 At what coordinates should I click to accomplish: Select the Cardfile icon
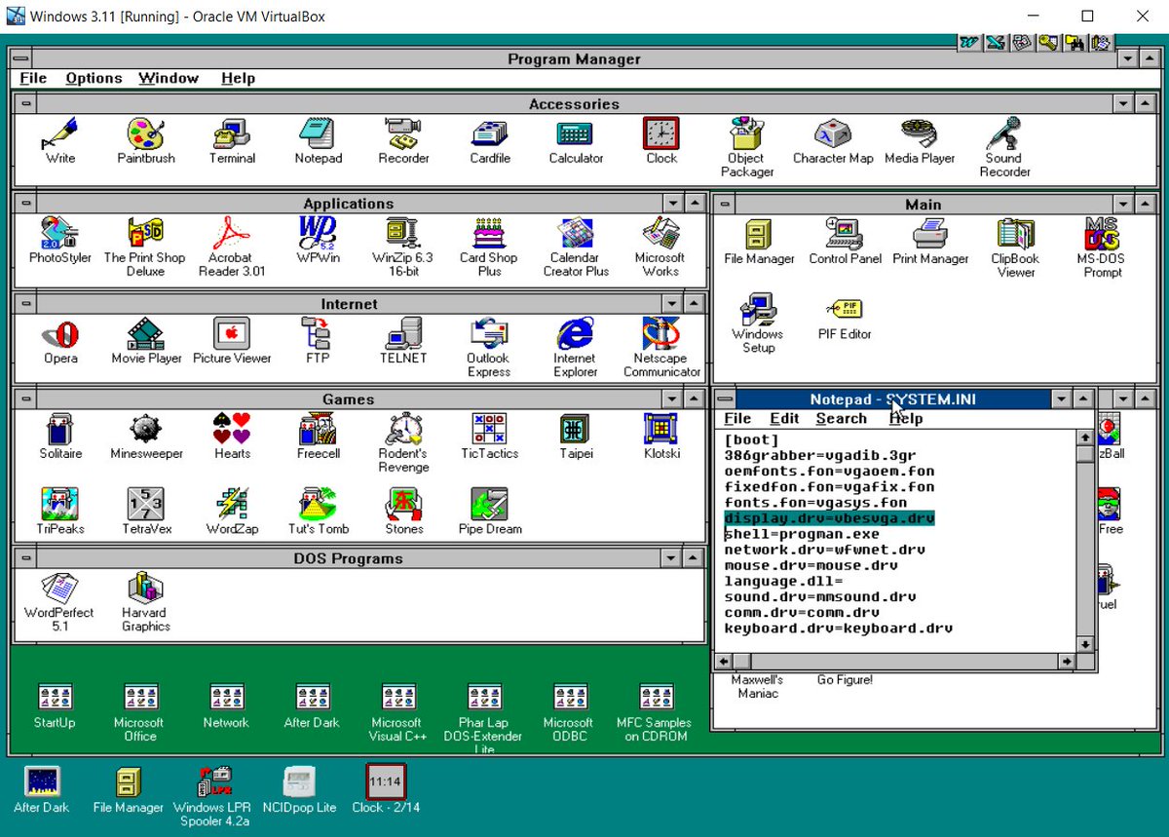coord(490,141)
